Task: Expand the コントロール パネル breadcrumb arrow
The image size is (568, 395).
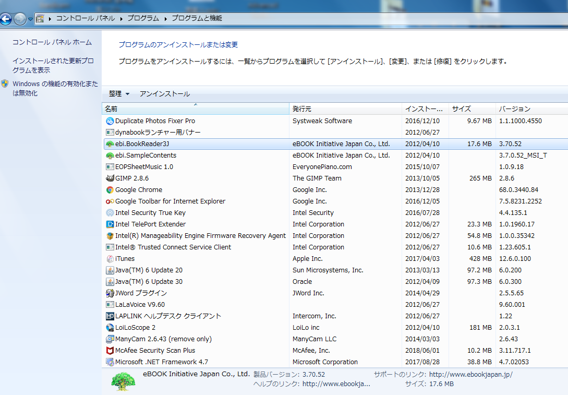Action: pyautogui.click(x=121, y=18)
